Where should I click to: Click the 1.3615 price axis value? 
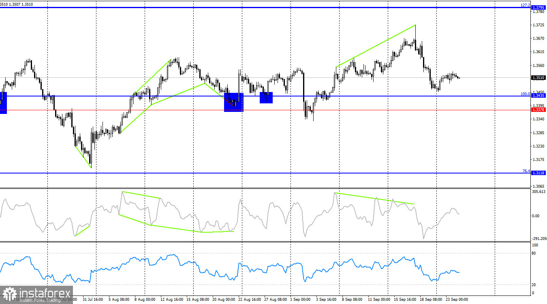[x=539, y=52]
